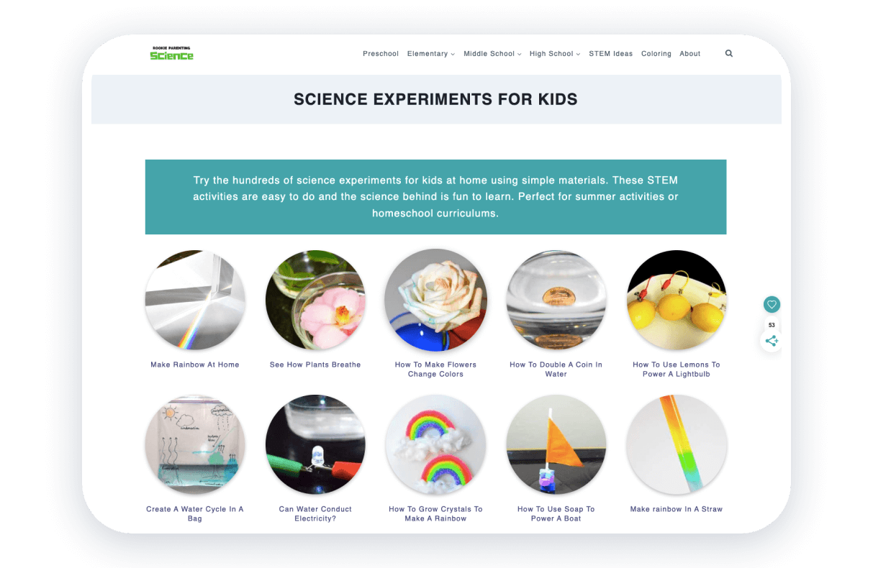This screenshot has width=873, height=568.
Task: Open the water cycle in a bag image
Action: tap(194, 444)
